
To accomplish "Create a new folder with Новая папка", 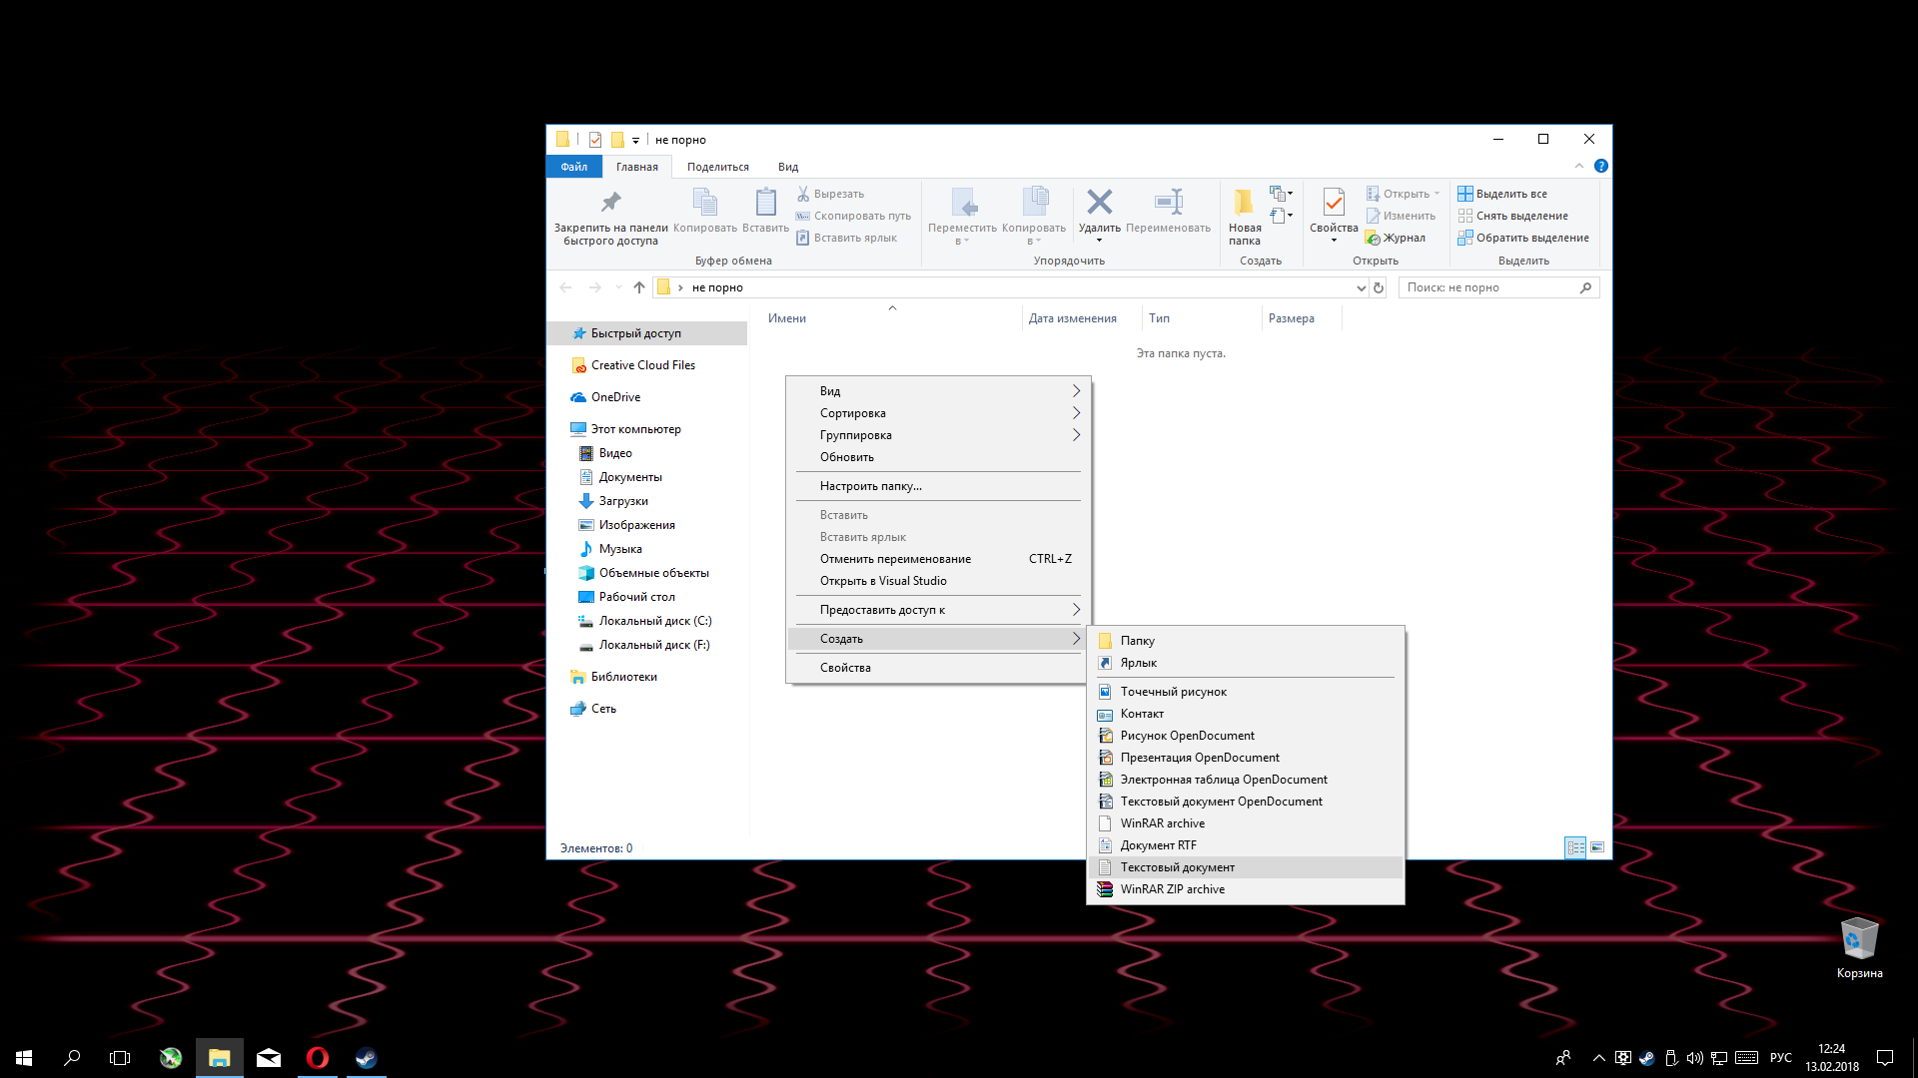I will coord(1245,217).
